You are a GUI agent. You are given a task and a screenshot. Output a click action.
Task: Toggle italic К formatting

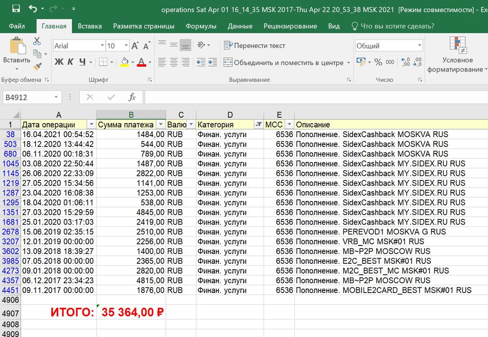pyautogui.click(x=70, y=62)
